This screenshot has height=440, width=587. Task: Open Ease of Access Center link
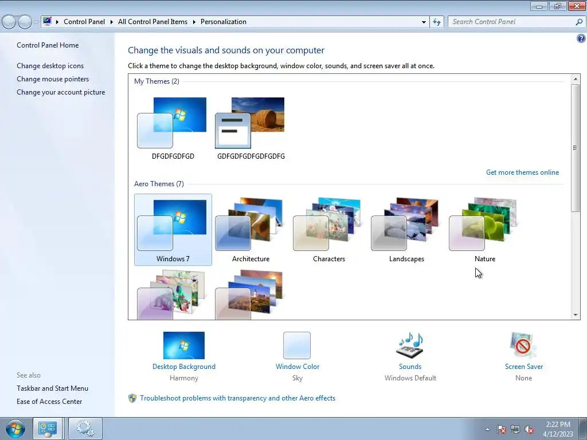click(x=49, y=402)
